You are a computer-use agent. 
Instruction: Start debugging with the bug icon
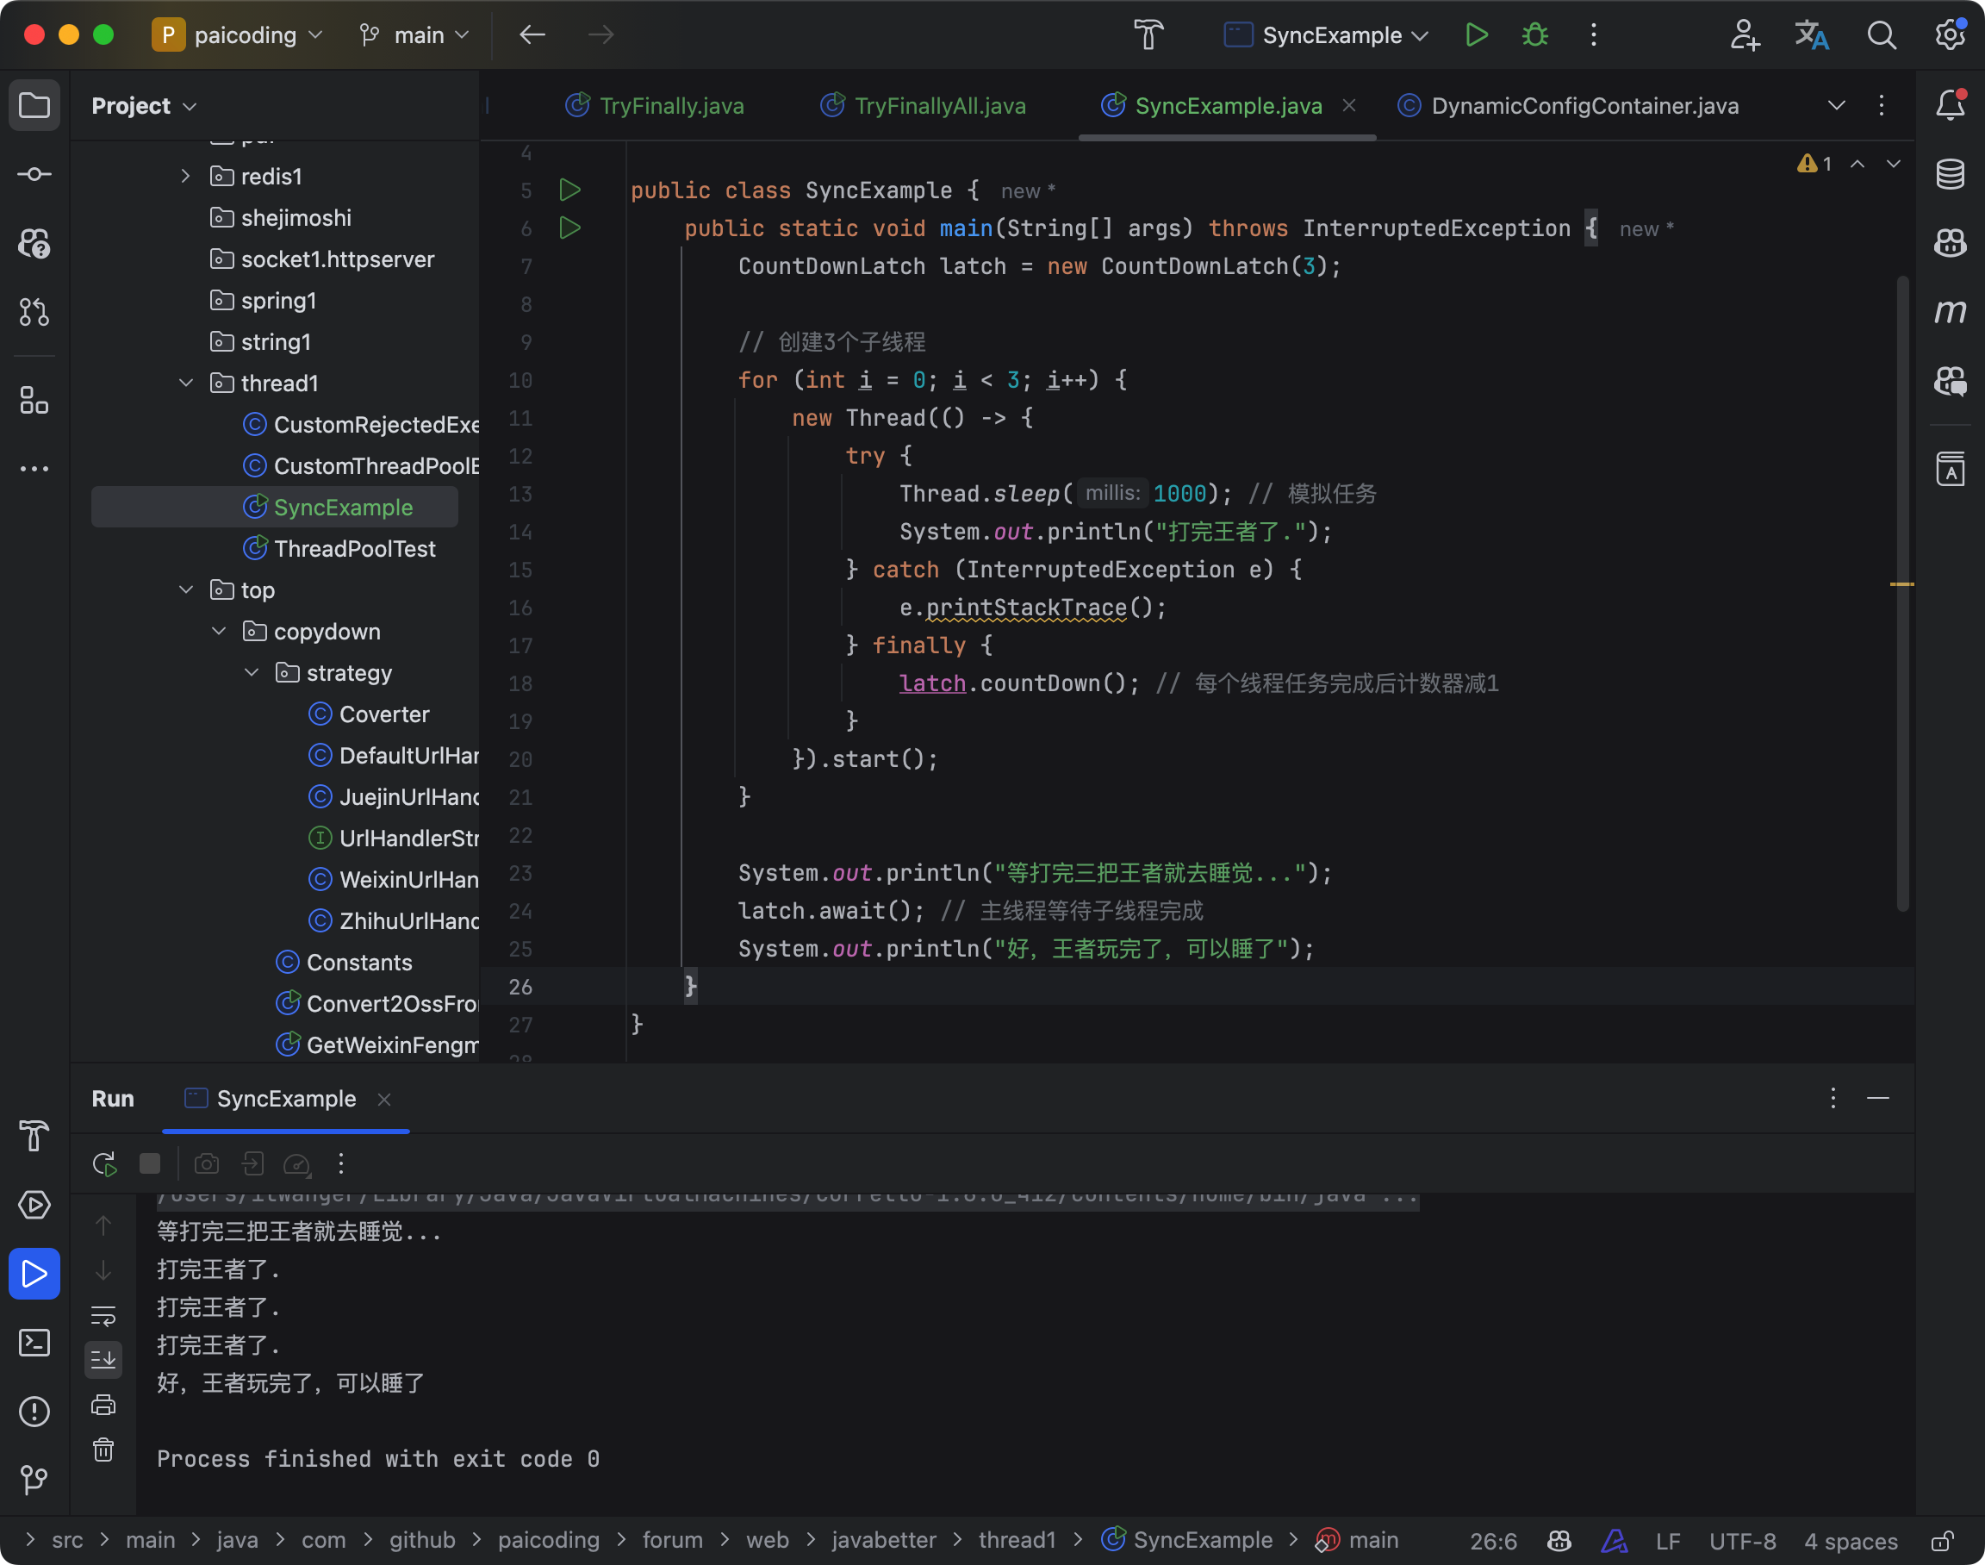[x=1535, y=34]
